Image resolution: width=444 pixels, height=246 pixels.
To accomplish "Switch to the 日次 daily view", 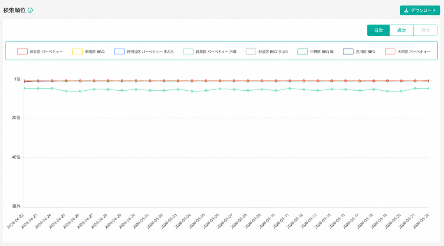I will click(x=378, y=30).
